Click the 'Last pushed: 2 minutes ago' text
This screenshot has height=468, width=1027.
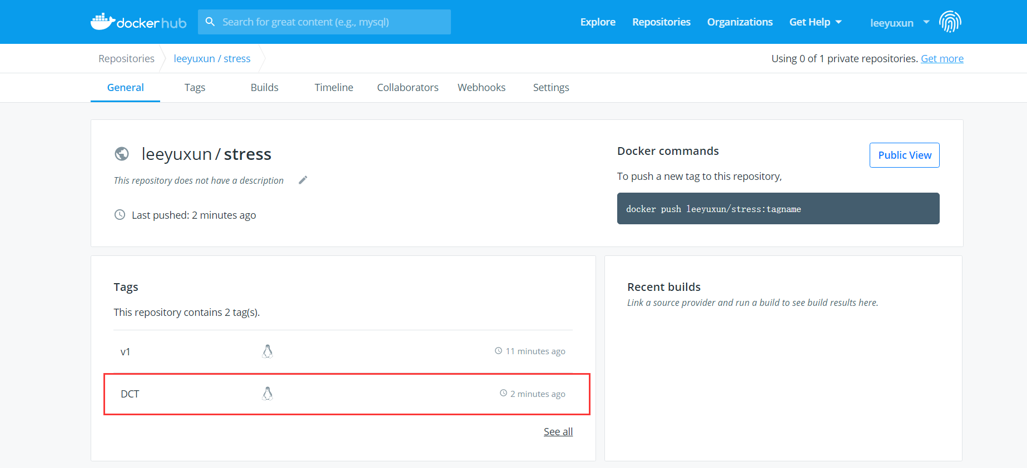coord(194,215)
